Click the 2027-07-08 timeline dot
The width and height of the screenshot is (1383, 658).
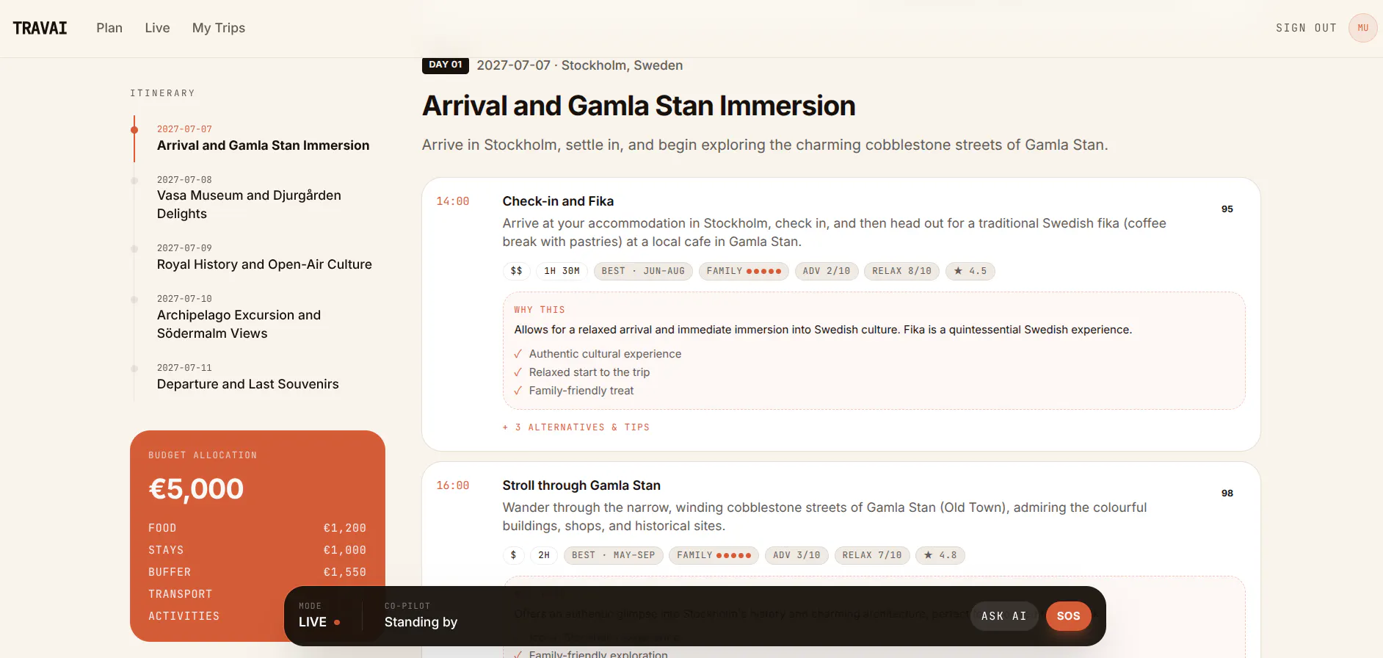pyautogui.click(x=134, y=181)
